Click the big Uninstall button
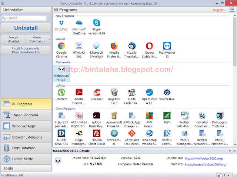 point(26,28)
